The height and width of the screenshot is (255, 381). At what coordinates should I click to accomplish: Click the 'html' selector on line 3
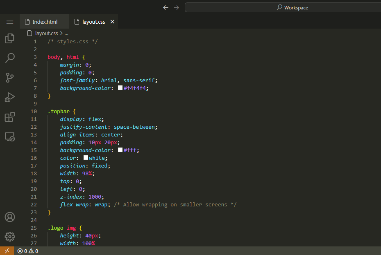73,57
